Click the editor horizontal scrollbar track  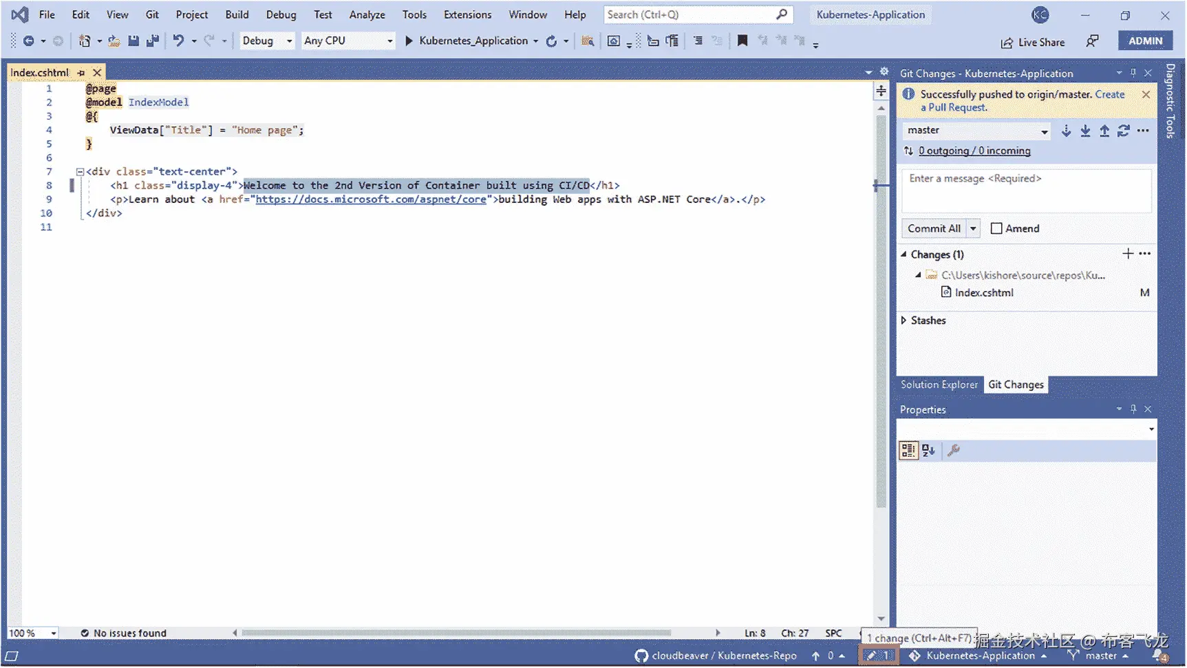(475, 633)
